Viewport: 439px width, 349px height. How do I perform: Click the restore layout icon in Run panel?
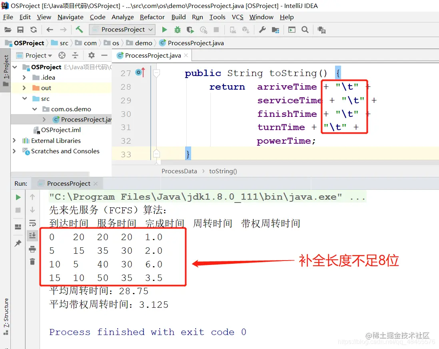tap(18, 227)
